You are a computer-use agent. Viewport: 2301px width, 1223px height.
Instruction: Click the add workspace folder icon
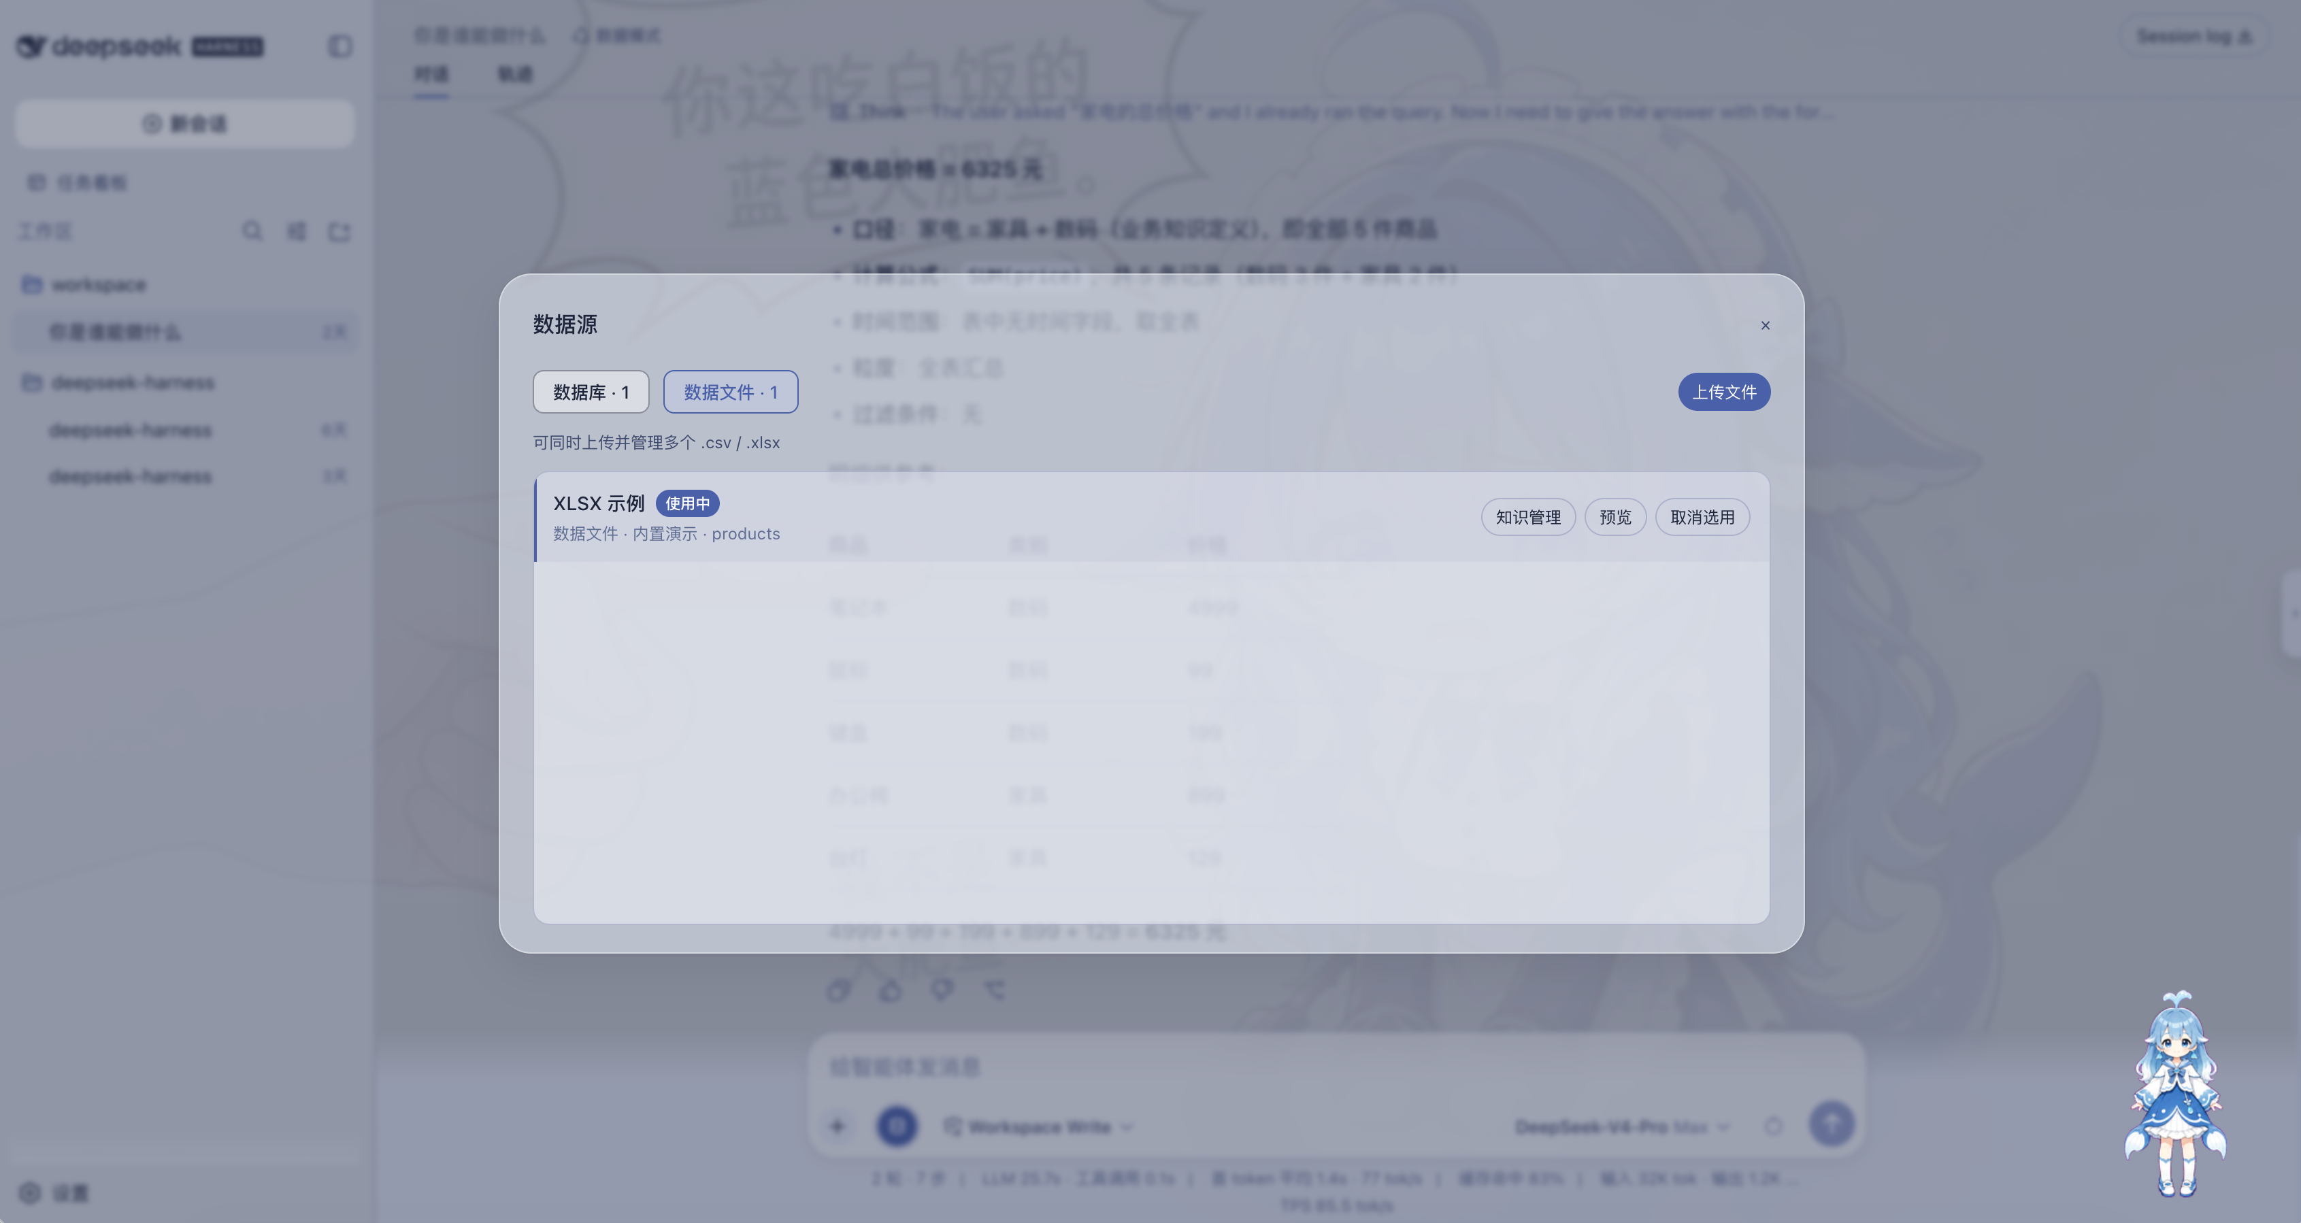click(340, 232)
